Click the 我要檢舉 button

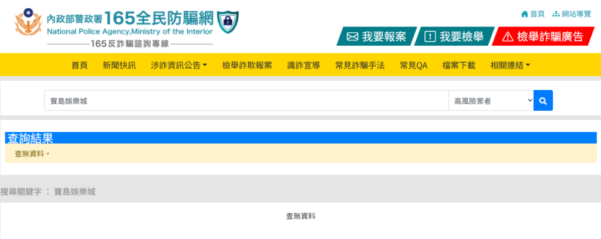pyautogui.click(x=454, y=36)
